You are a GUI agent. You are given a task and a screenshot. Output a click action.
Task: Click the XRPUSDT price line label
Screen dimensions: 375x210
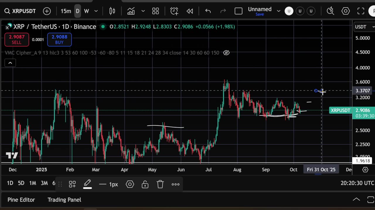[x=340, y=110]
